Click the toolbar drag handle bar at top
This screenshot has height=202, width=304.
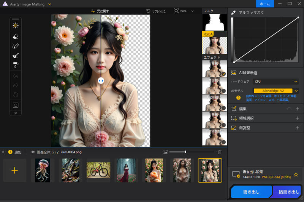16,19
